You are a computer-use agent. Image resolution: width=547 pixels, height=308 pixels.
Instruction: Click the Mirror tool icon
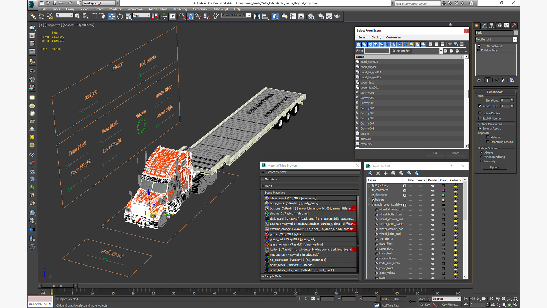[x=257, y=16]
